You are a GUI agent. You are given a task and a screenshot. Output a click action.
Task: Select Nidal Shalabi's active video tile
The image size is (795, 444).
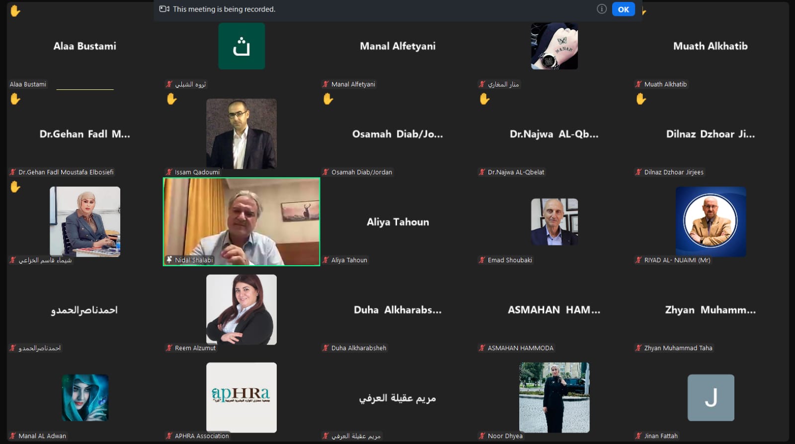click(241, 222)
